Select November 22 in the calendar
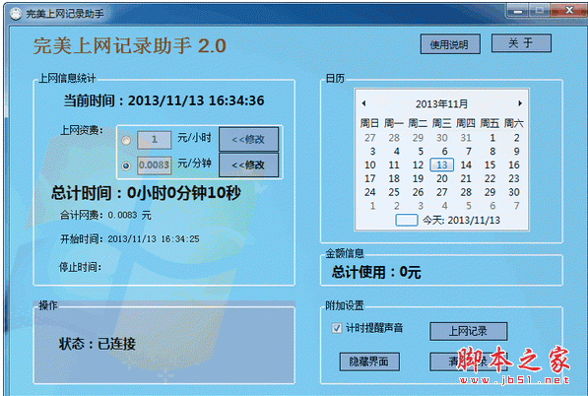The width and height of the screenshot is (588, 396). point(490,178)
